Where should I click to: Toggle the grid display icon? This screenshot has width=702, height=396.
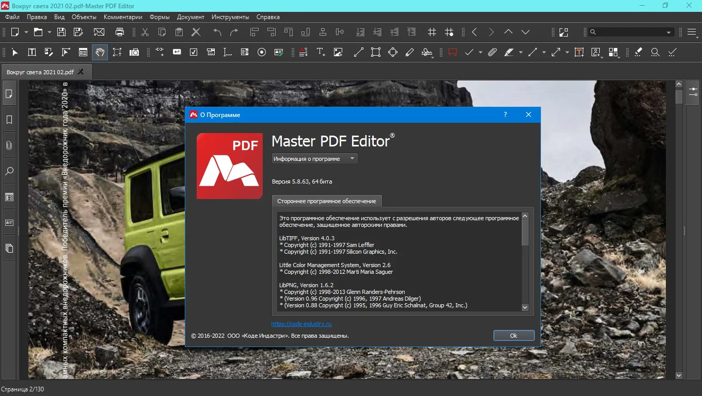432,32
